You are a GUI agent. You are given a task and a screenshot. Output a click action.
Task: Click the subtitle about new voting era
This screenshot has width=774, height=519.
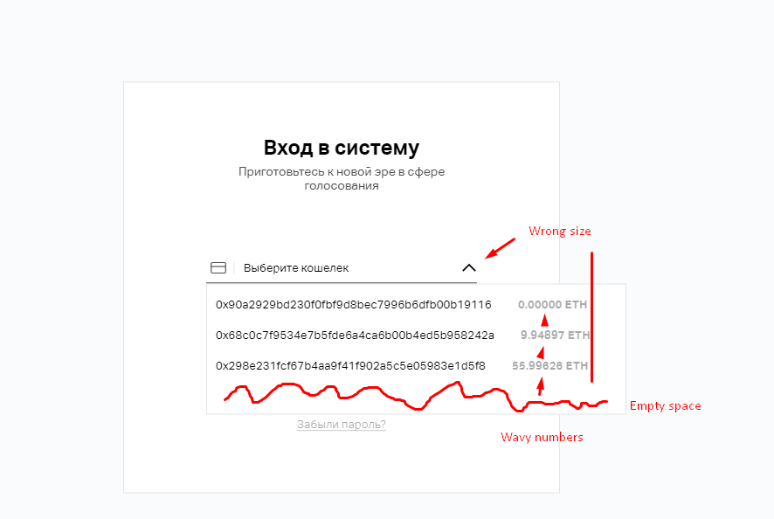coord(341,178)
